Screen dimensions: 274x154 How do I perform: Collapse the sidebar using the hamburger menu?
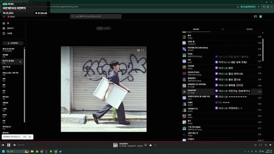point(4,16)
